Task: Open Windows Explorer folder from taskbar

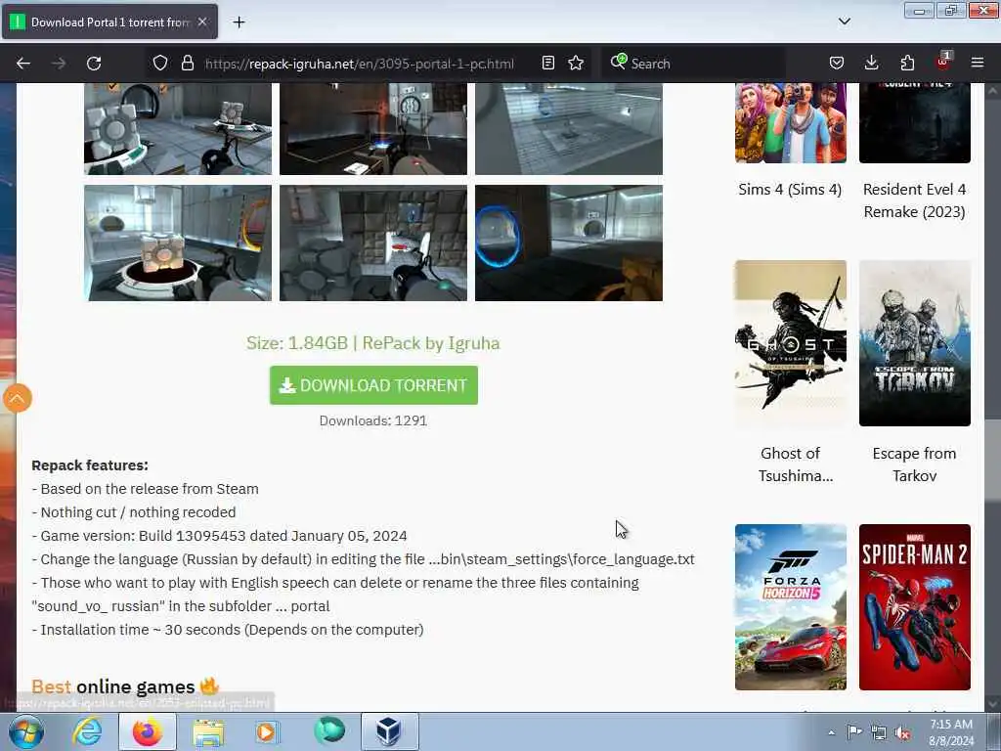Action: tap(208, 731)
